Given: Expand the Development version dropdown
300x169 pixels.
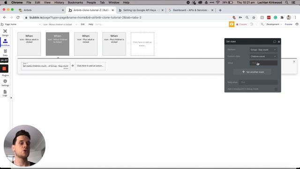Looking at the screenshot, I should (x=274, y=24).
